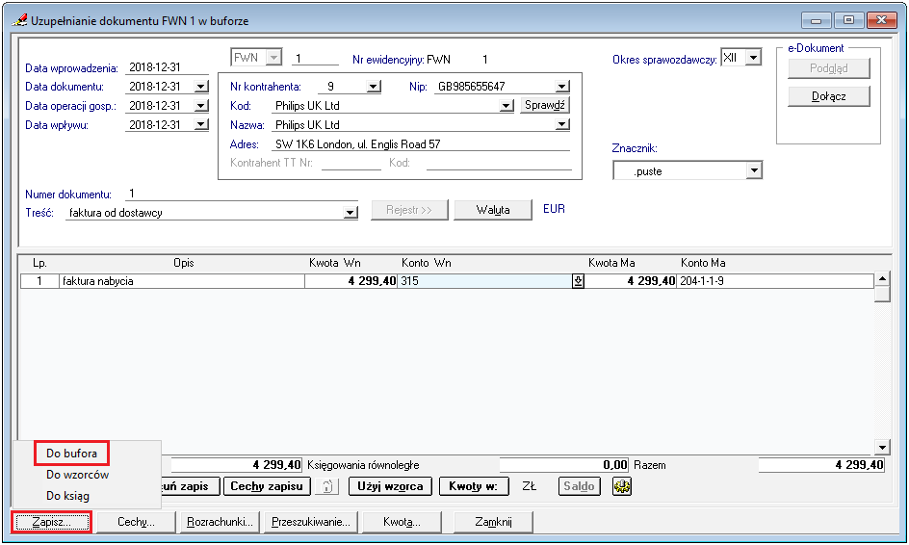
Task: Click the Data wprowadzenia date field
Action: click(167, 67)
